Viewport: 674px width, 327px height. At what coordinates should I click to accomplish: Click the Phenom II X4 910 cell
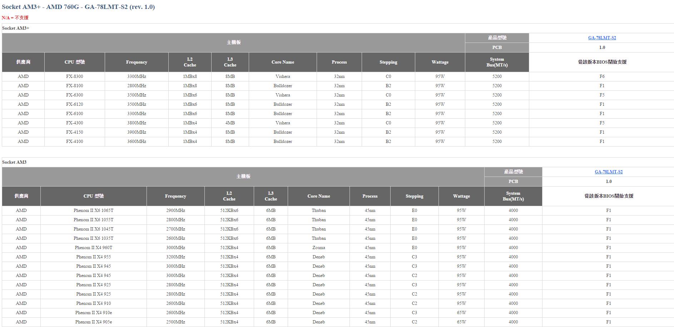94,303
